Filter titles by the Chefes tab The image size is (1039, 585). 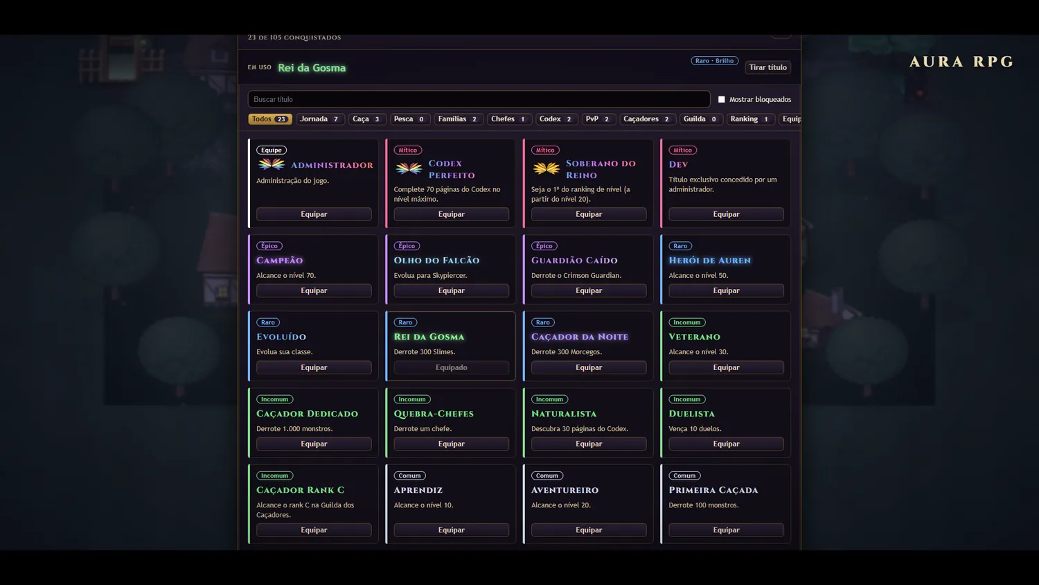(509, 119)
